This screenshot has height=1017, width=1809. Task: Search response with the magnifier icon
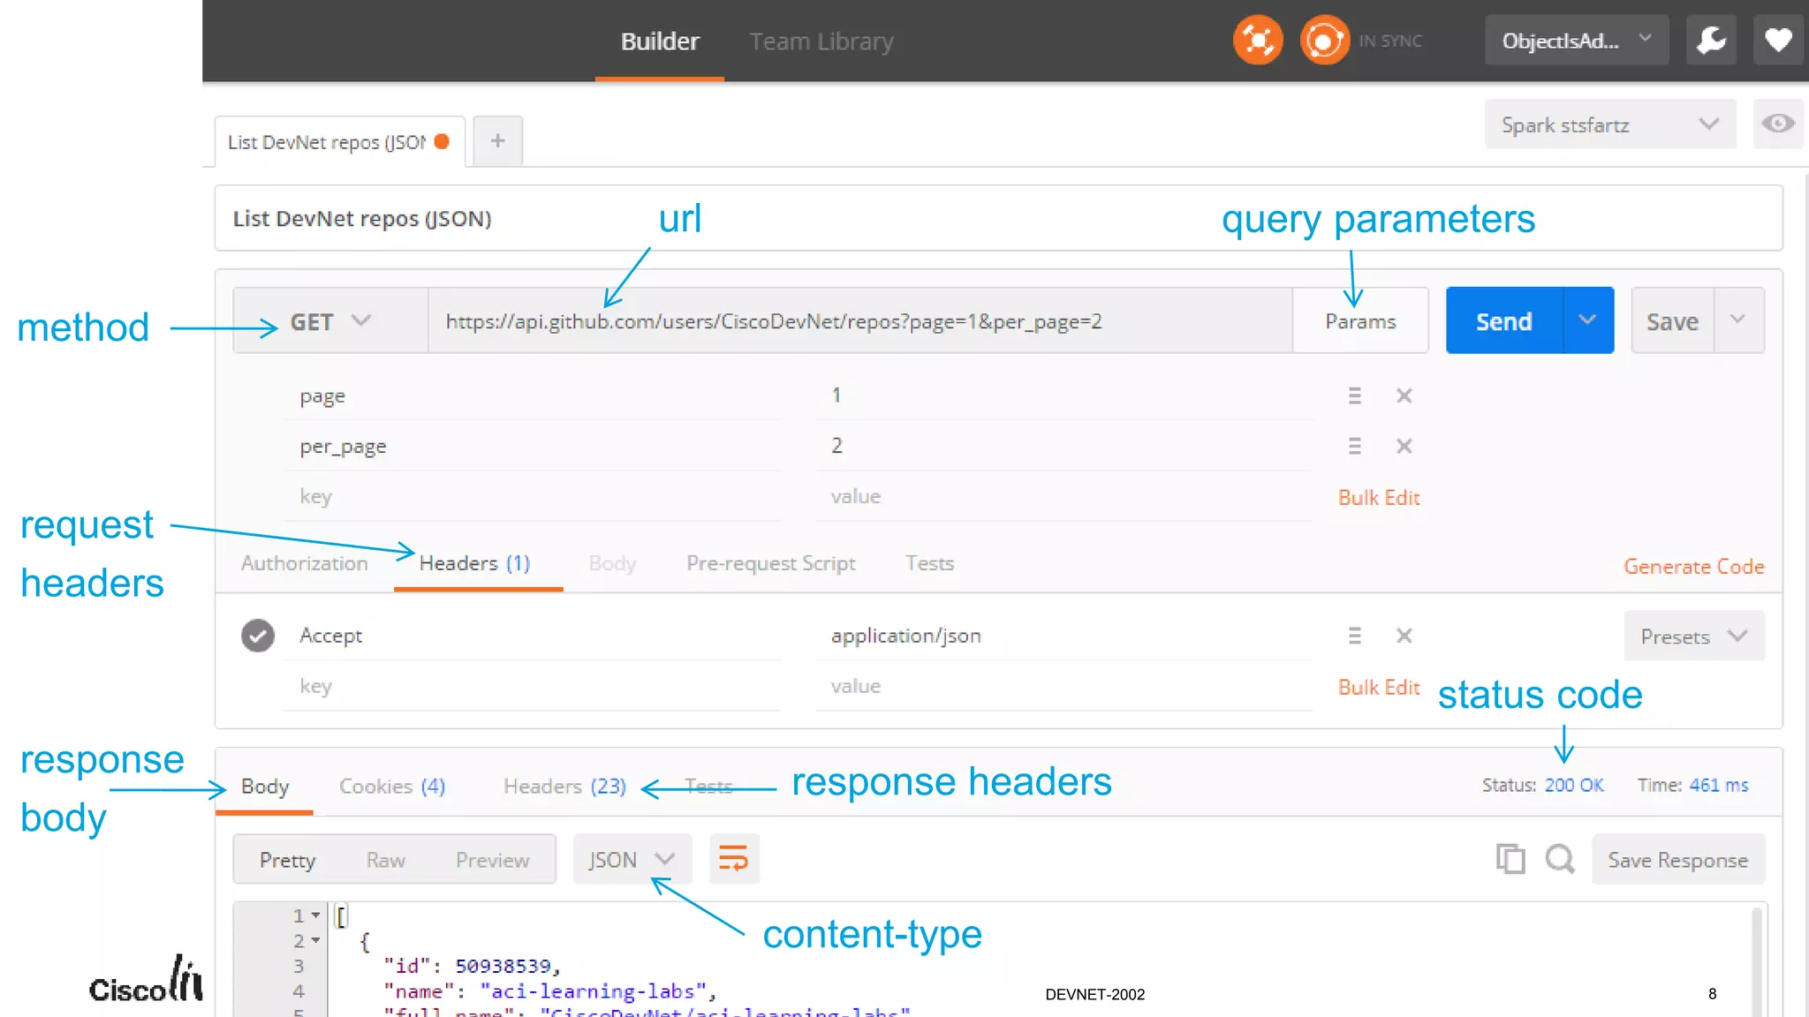(x=1560, y=859)
